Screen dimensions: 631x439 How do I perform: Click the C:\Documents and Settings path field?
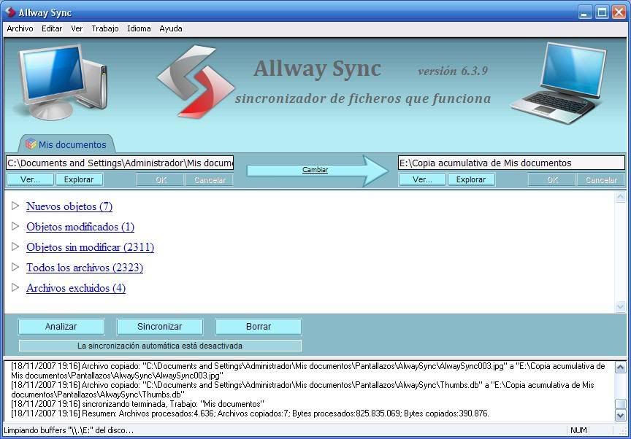[120, 163]
